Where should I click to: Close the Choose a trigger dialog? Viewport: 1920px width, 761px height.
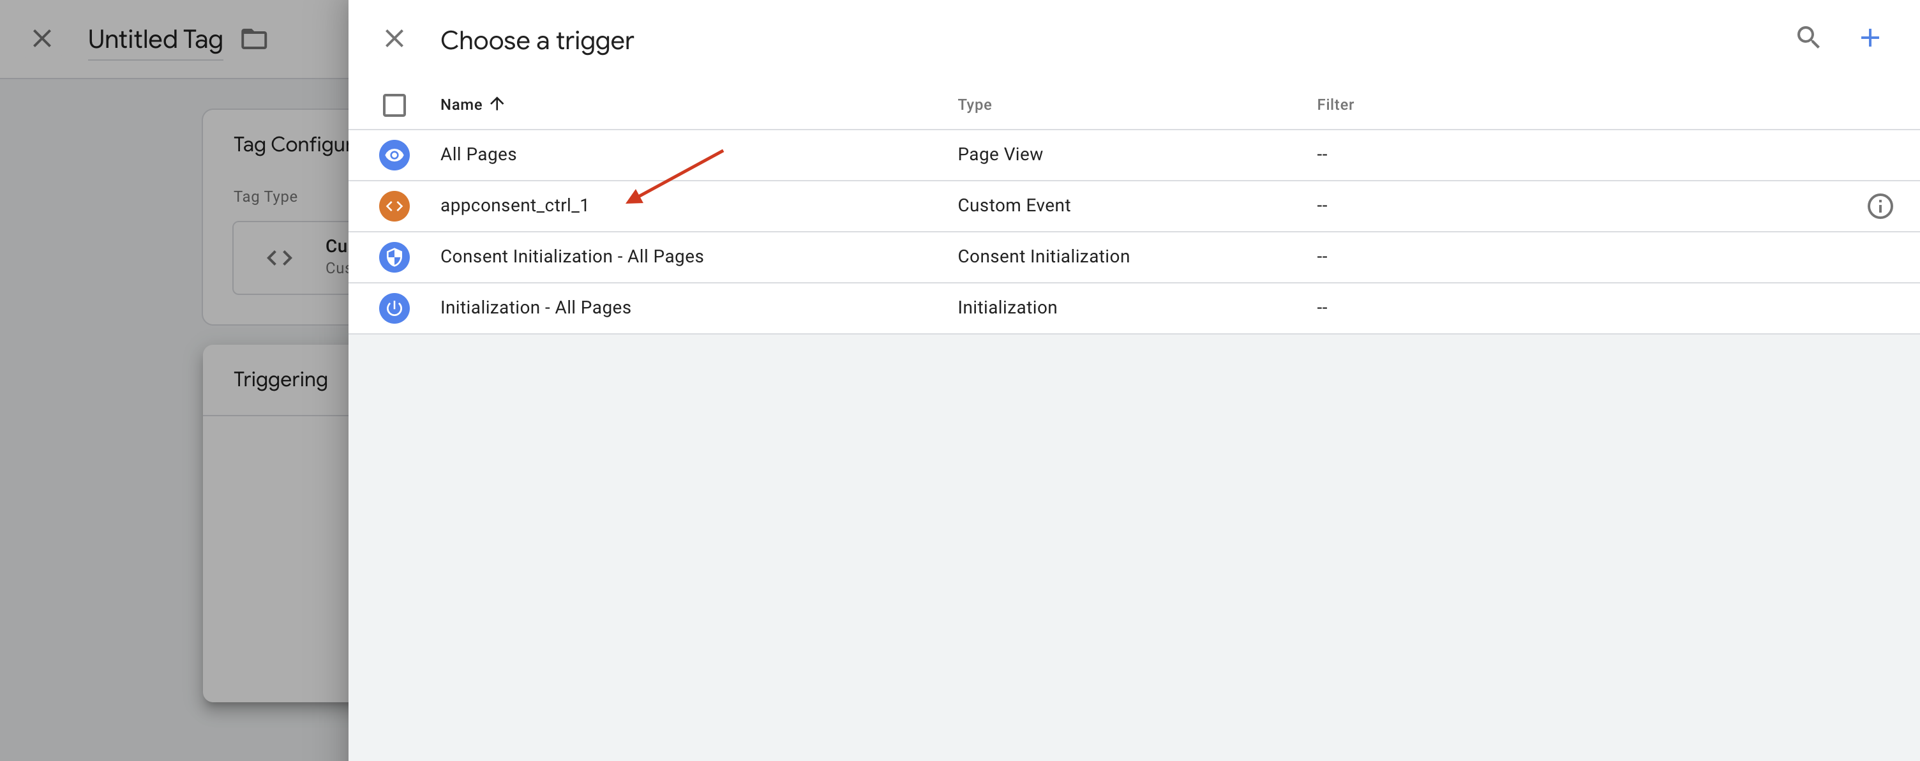point(394,39)
